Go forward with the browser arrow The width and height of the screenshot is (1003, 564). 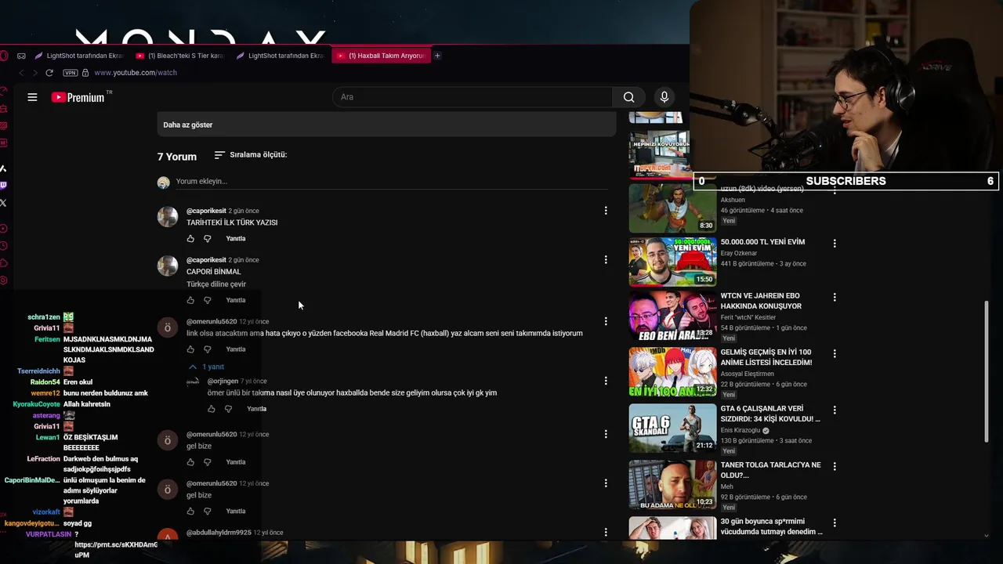34,73
